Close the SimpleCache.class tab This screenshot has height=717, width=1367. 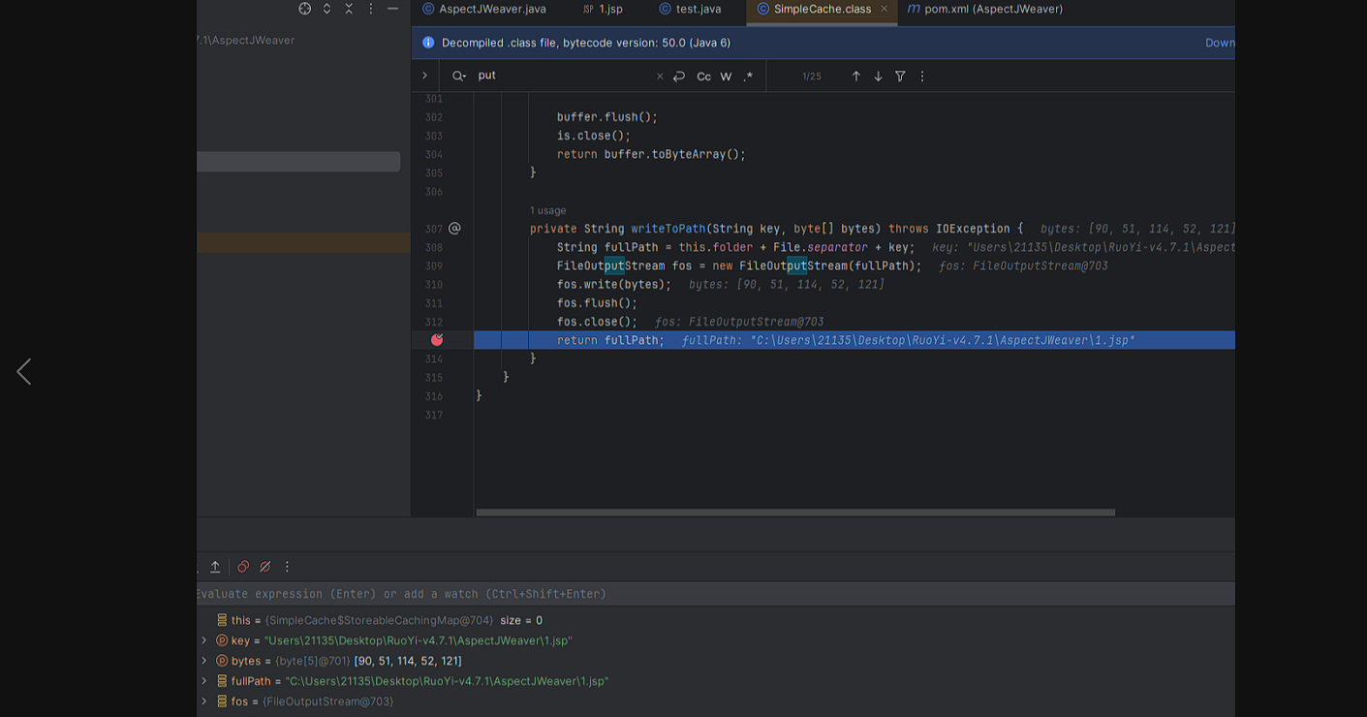pyautogui.click(x=884, y=9)
